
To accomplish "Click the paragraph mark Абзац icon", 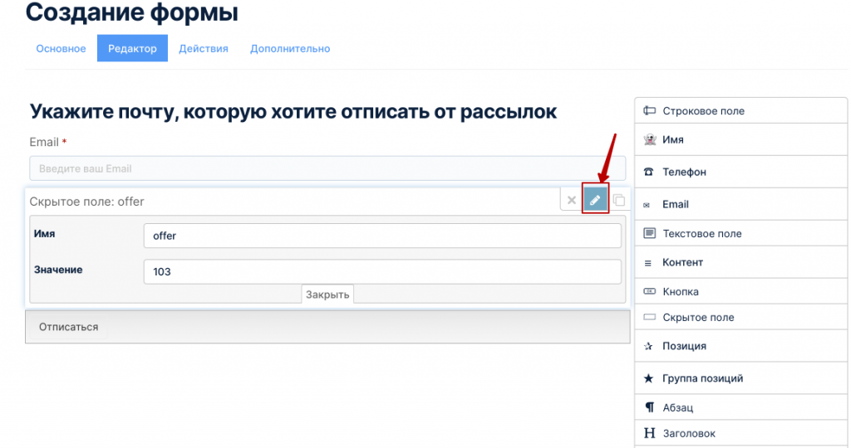I will [649, 407].
